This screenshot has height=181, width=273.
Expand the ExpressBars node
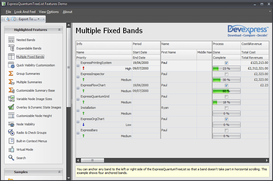[x=78, y=133]
